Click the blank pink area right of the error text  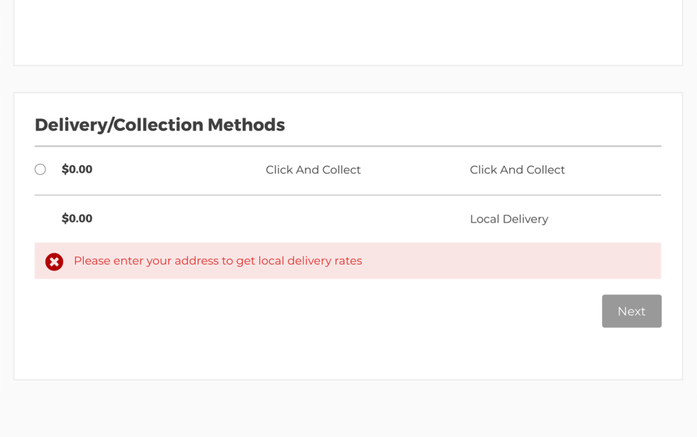[511, 261]
